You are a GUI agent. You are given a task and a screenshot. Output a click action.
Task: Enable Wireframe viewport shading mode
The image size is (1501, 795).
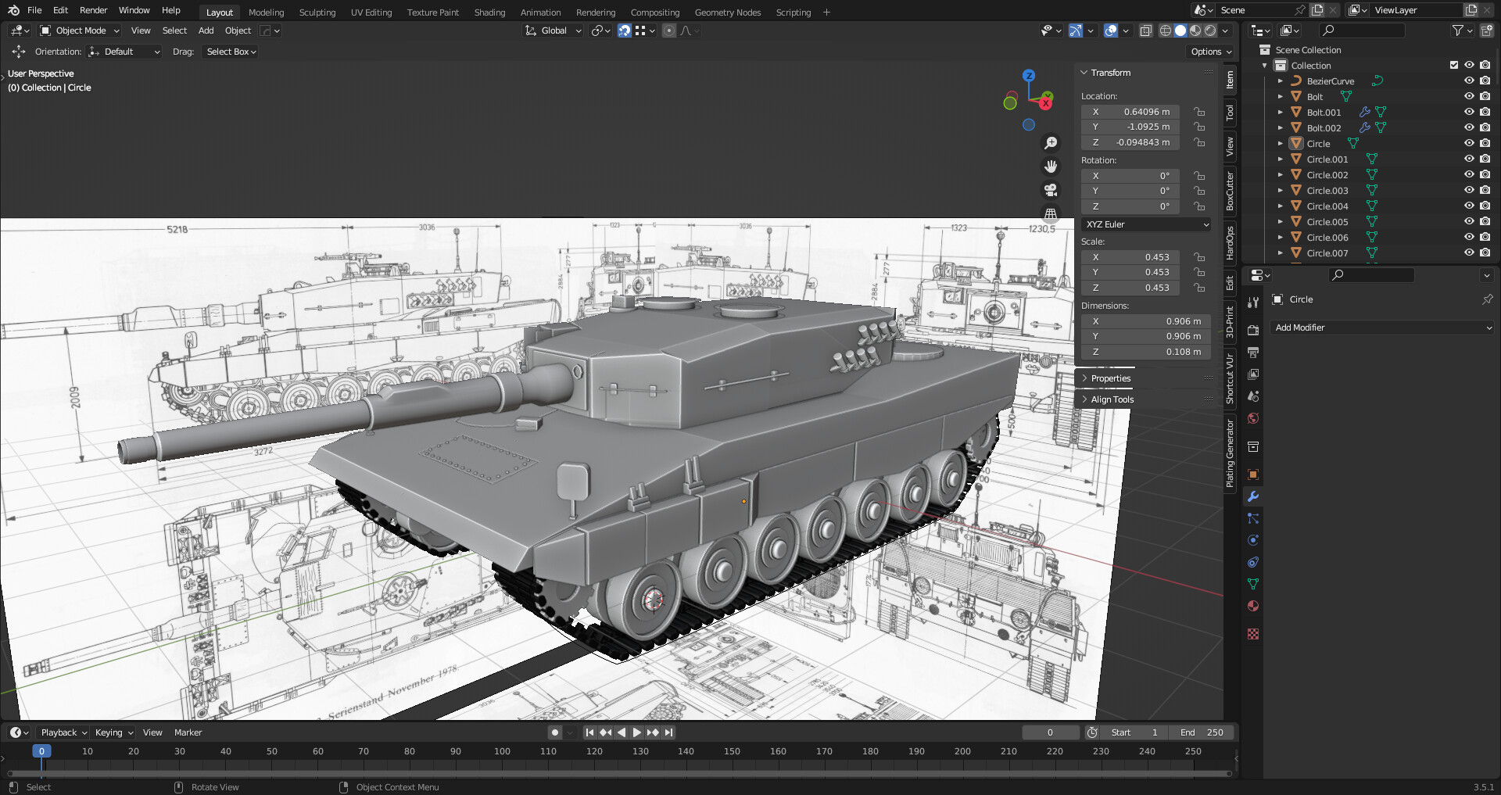[x=1165, y=30]
